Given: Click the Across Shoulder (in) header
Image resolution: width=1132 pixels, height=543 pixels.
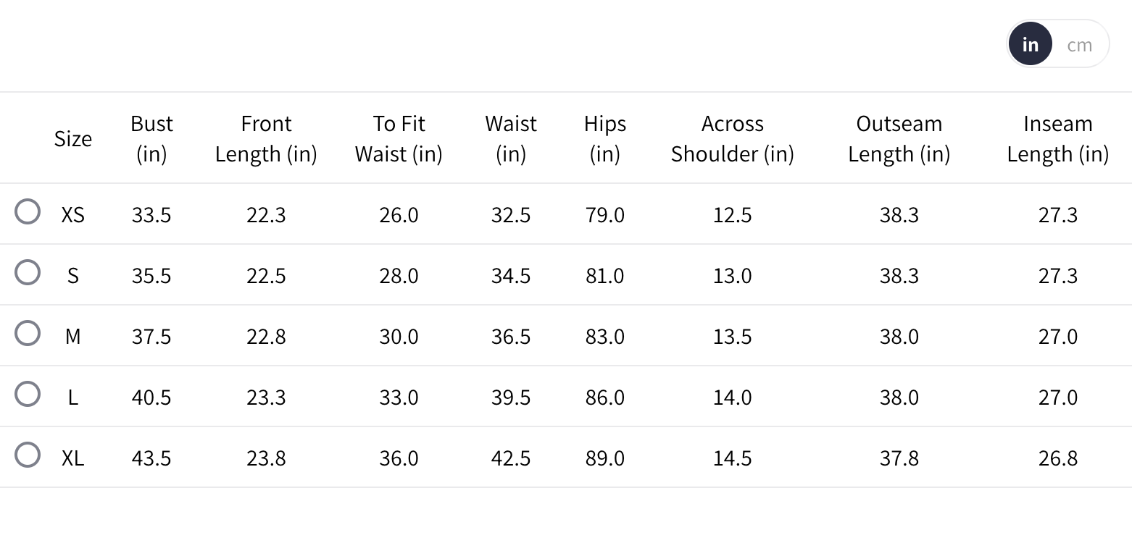Looking at the screenshot, I should tap(732, 138).
